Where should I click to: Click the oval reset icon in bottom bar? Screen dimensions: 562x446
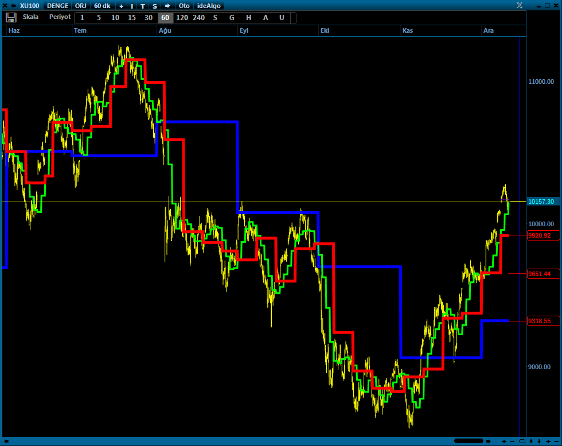(522, 441)
